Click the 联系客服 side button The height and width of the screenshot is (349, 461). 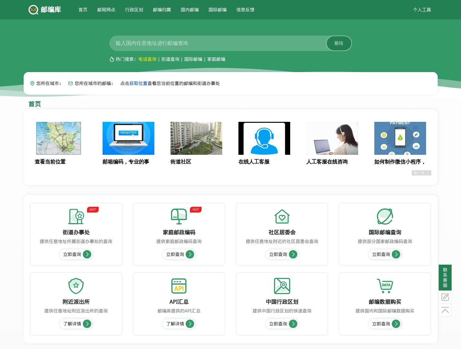[445, 278]
